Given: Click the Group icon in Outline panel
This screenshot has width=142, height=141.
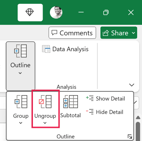Looking at the screenshot, I should [x=21, y=102].
